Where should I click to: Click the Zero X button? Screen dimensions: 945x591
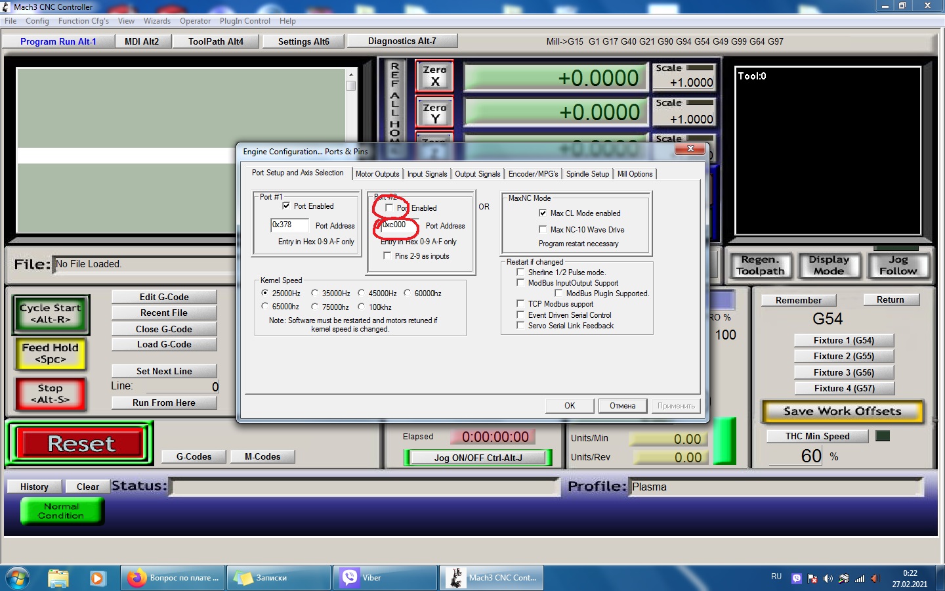(434, 76)
